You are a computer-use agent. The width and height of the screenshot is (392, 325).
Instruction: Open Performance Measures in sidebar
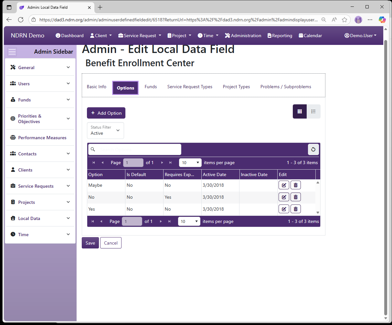click(40, 138)
